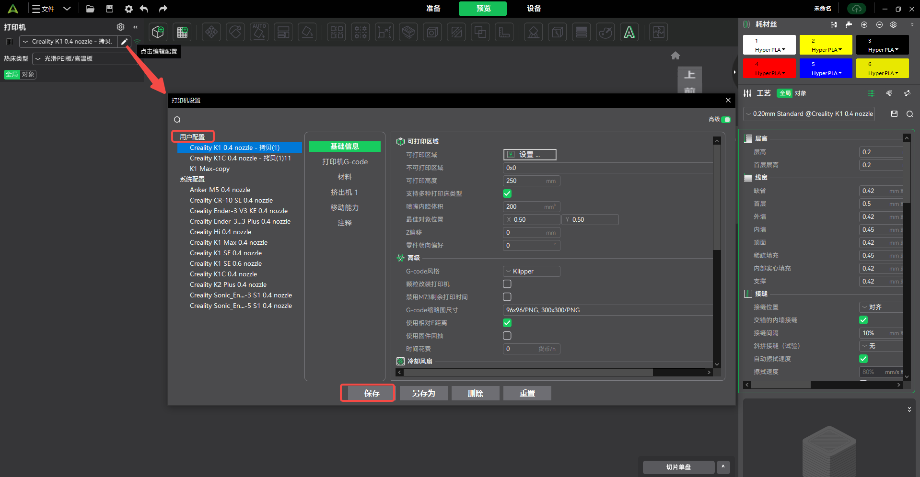Image resolution: width=920 pixels, height=477 pixels.
Task: Select the red filament 4 swatch
Action: [769, 68]
